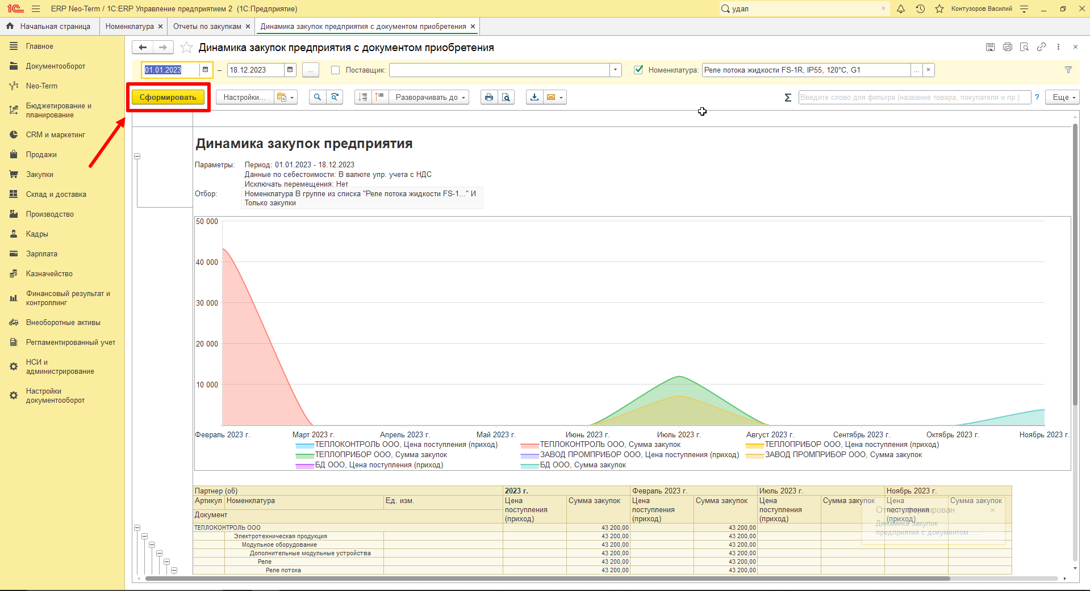Print the report using toolbar printer icon
This screenshot has width=1090, height=591.
(489, 98)
